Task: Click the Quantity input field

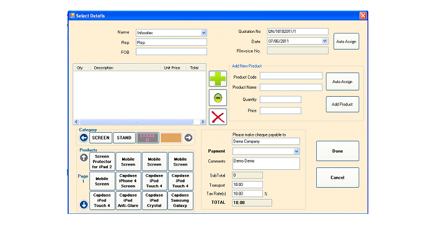Action: [x=280, y=99]
